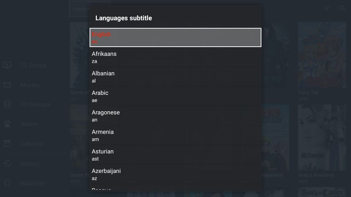Select English subtitle language

175,38
